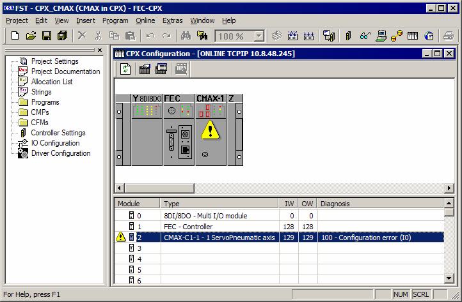Click the Download project toolbar icon
Screen dimensions: 462x302
[x=308, y=36]
